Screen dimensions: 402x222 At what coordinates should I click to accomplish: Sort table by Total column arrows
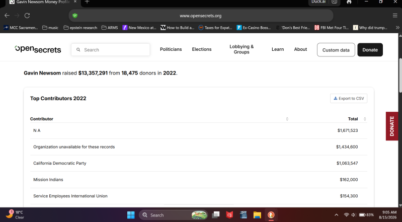[x=365, y=119]
